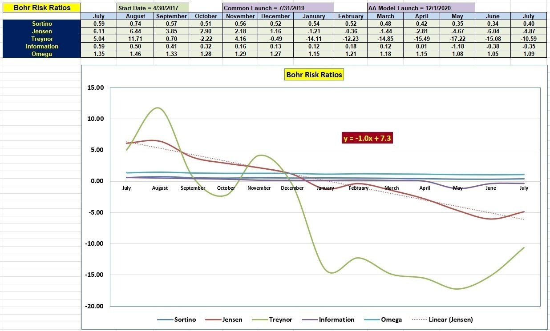Click the May column header in table
Screen dimensions: 550x331
pos(457,16)
